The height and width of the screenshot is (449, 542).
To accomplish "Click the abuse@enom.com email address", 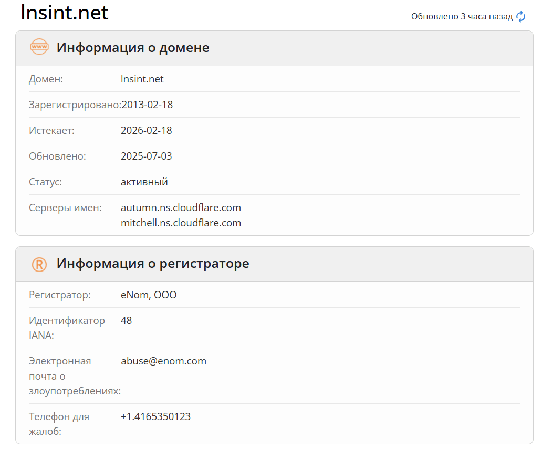I will (163, 361).
